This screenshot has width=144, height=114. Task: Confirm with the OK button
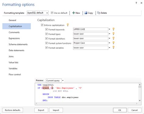tap(120, 110)
